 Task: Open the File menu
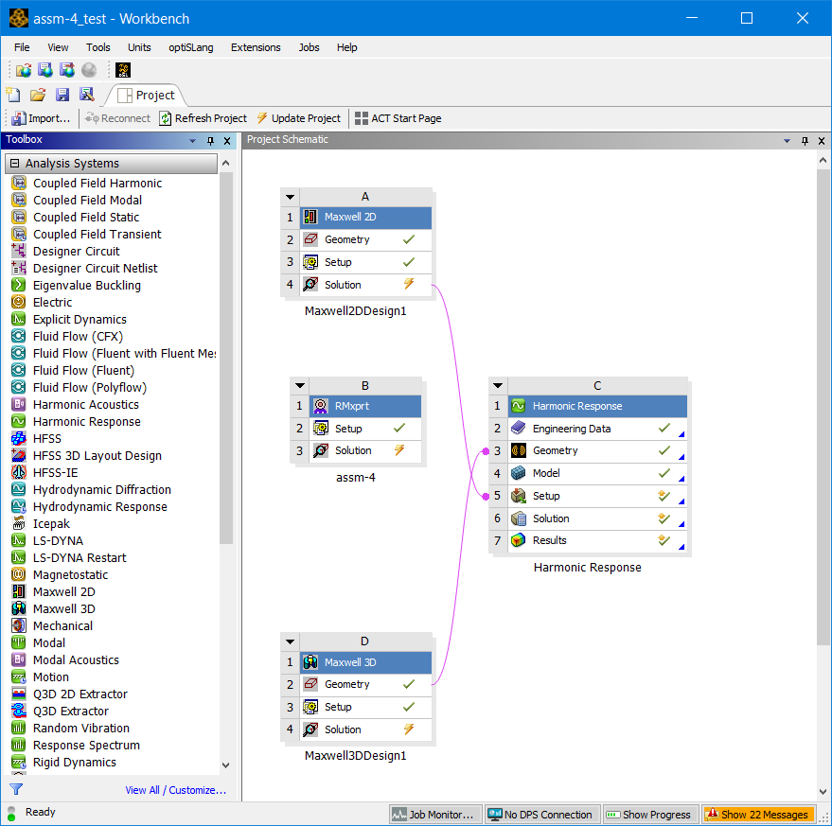[x=22, y=47]
